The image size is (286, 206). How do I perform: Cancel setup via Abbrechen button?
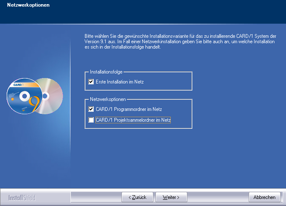(x=264, y=197)
